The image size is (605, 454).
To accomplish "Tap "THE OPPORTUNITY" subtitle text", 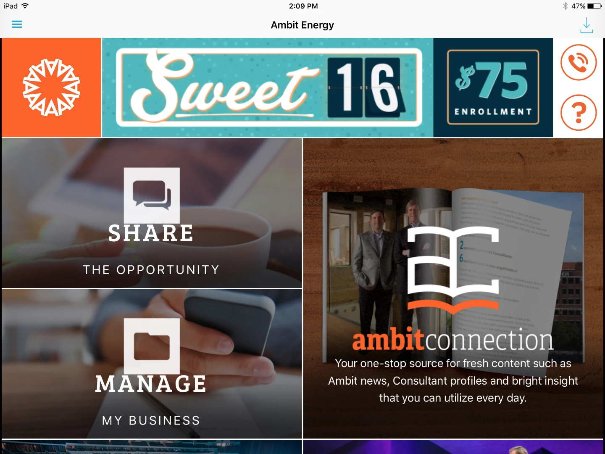I will point(151,270).
